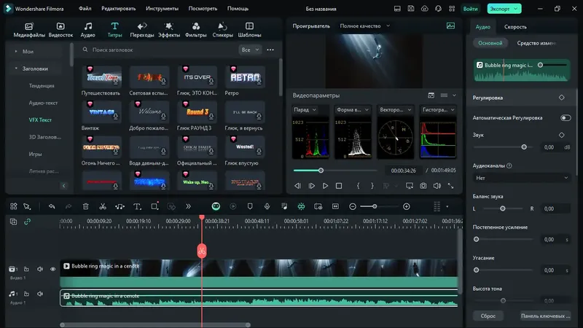
Task: Click the Звук volume slider handle
Action: (x=524, y=147)
